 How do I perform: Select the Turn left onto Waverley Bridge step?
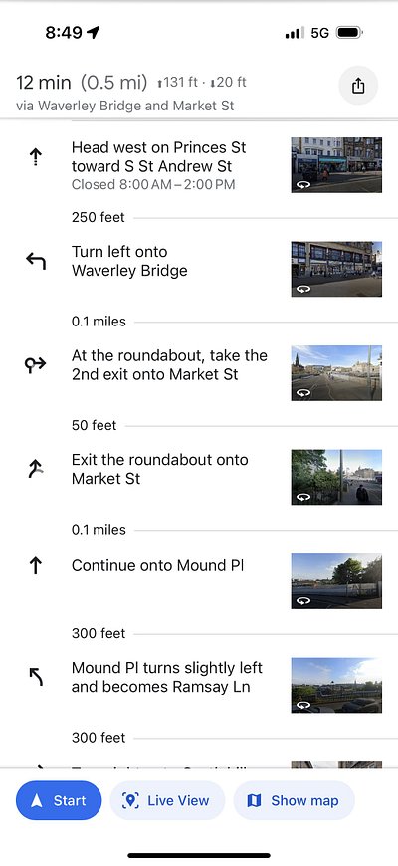click(x=199, y=269)
